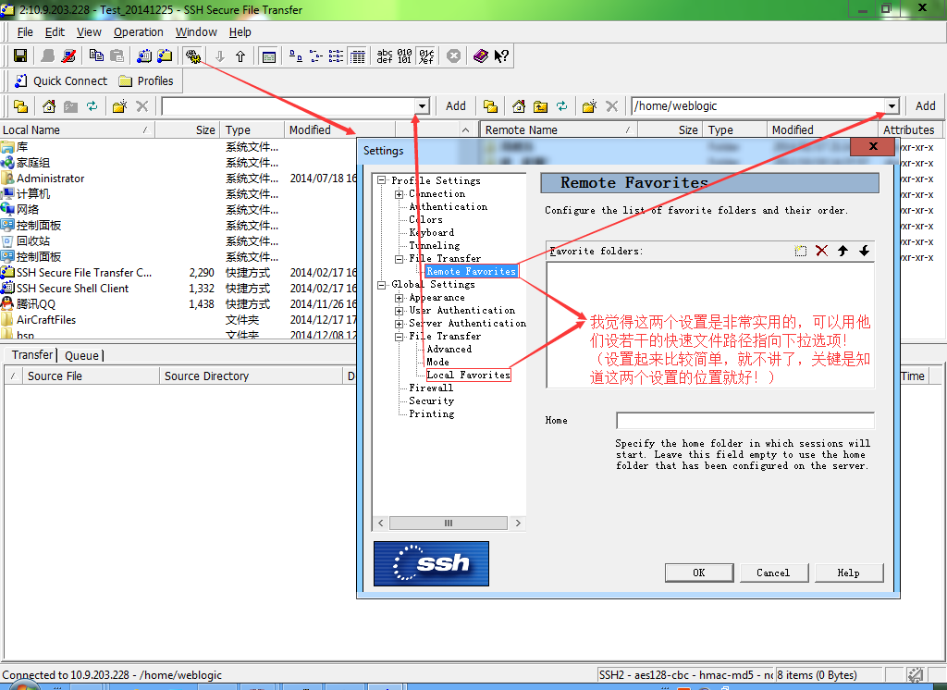Image resolution: width=947 pixels, height=690 pixels.
Task: Switch to large icons view
Action: point(295,56)
